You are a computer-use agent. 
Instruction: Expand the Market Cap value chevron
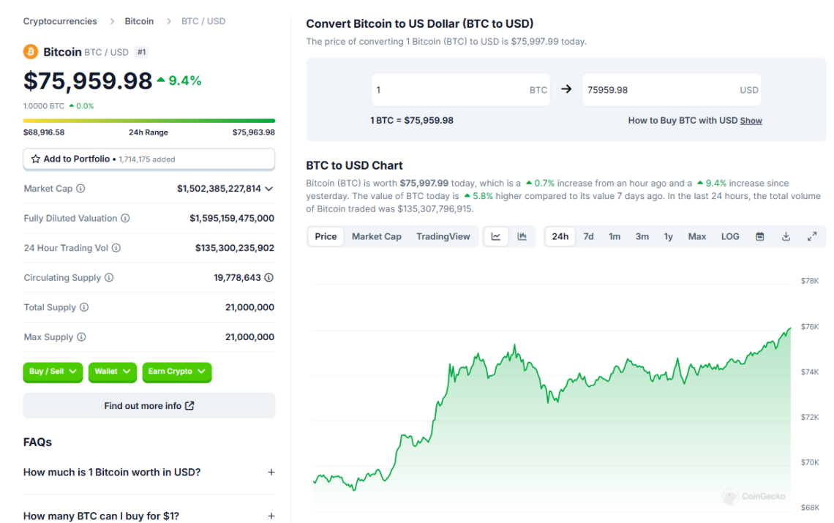(x=270, y=188)
